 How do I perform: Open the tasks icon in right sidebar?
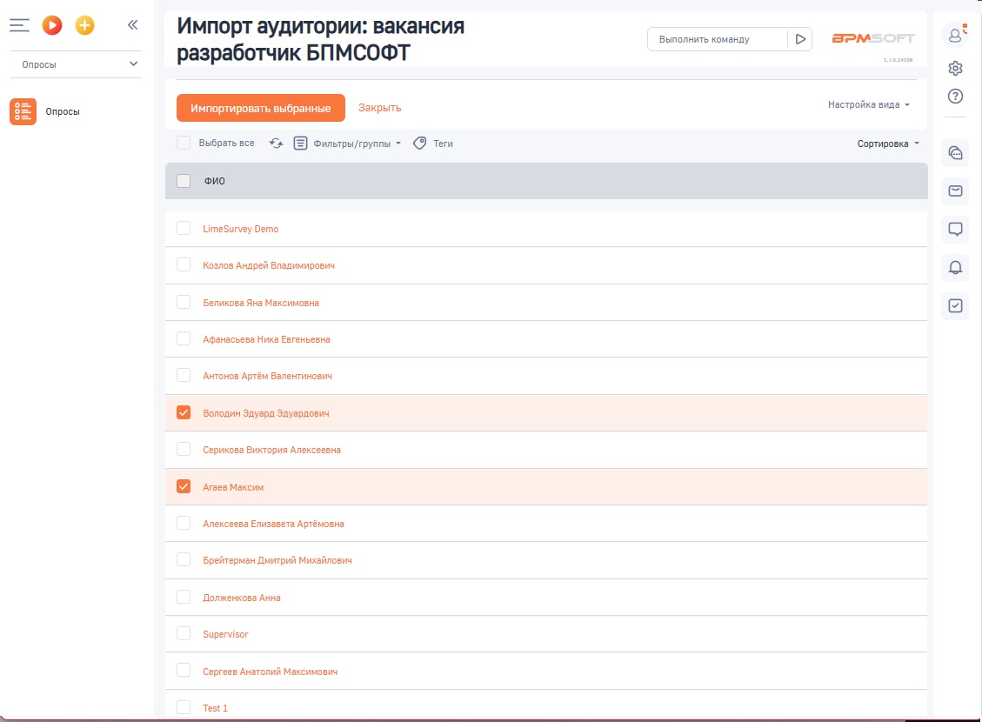(954, 306)
